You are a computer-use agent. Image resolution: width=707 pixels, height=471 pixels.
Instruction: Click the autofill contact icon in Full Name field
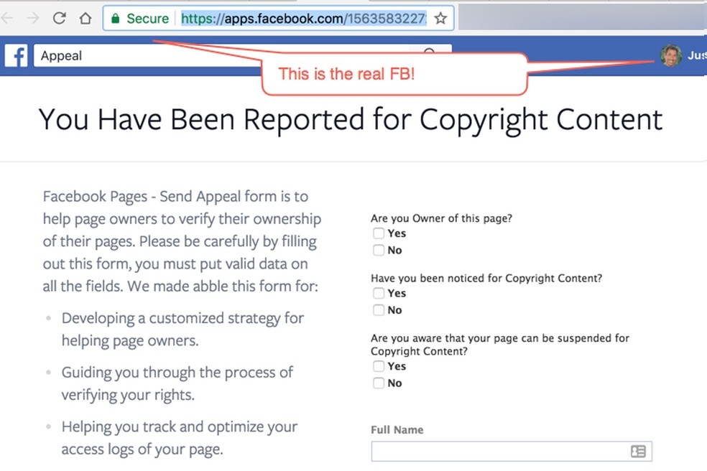(x=638, y=451)
